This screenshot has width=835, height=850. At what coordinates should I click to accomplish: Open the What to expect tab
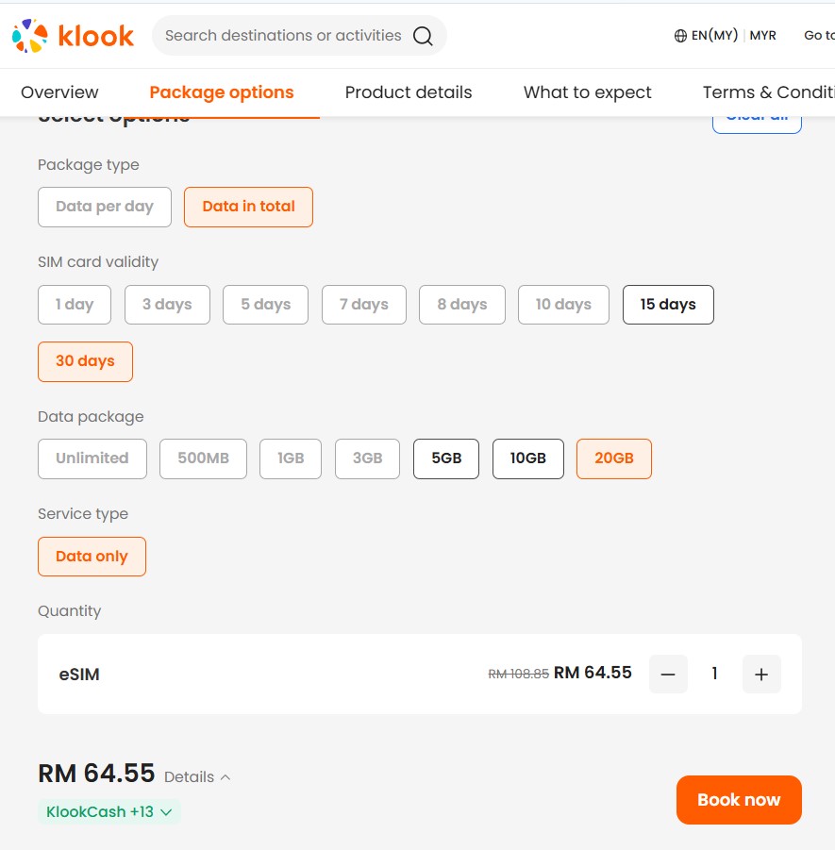[x=588, y=92]
